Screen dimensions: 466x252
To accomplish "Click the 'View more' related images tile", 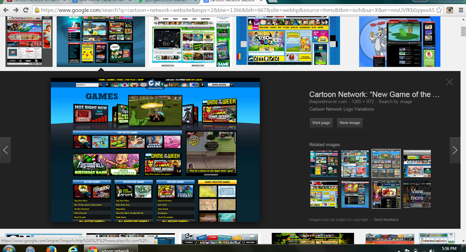I will click(x=417, y=194).
